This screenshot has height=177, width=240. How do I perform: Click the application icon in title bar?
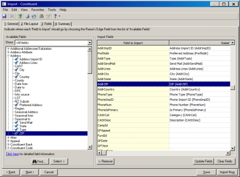click(x=4, y=4)
